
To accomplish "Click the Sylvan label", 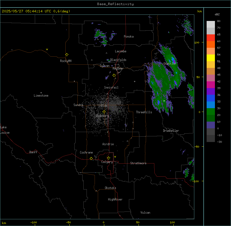I will [105, 66].
